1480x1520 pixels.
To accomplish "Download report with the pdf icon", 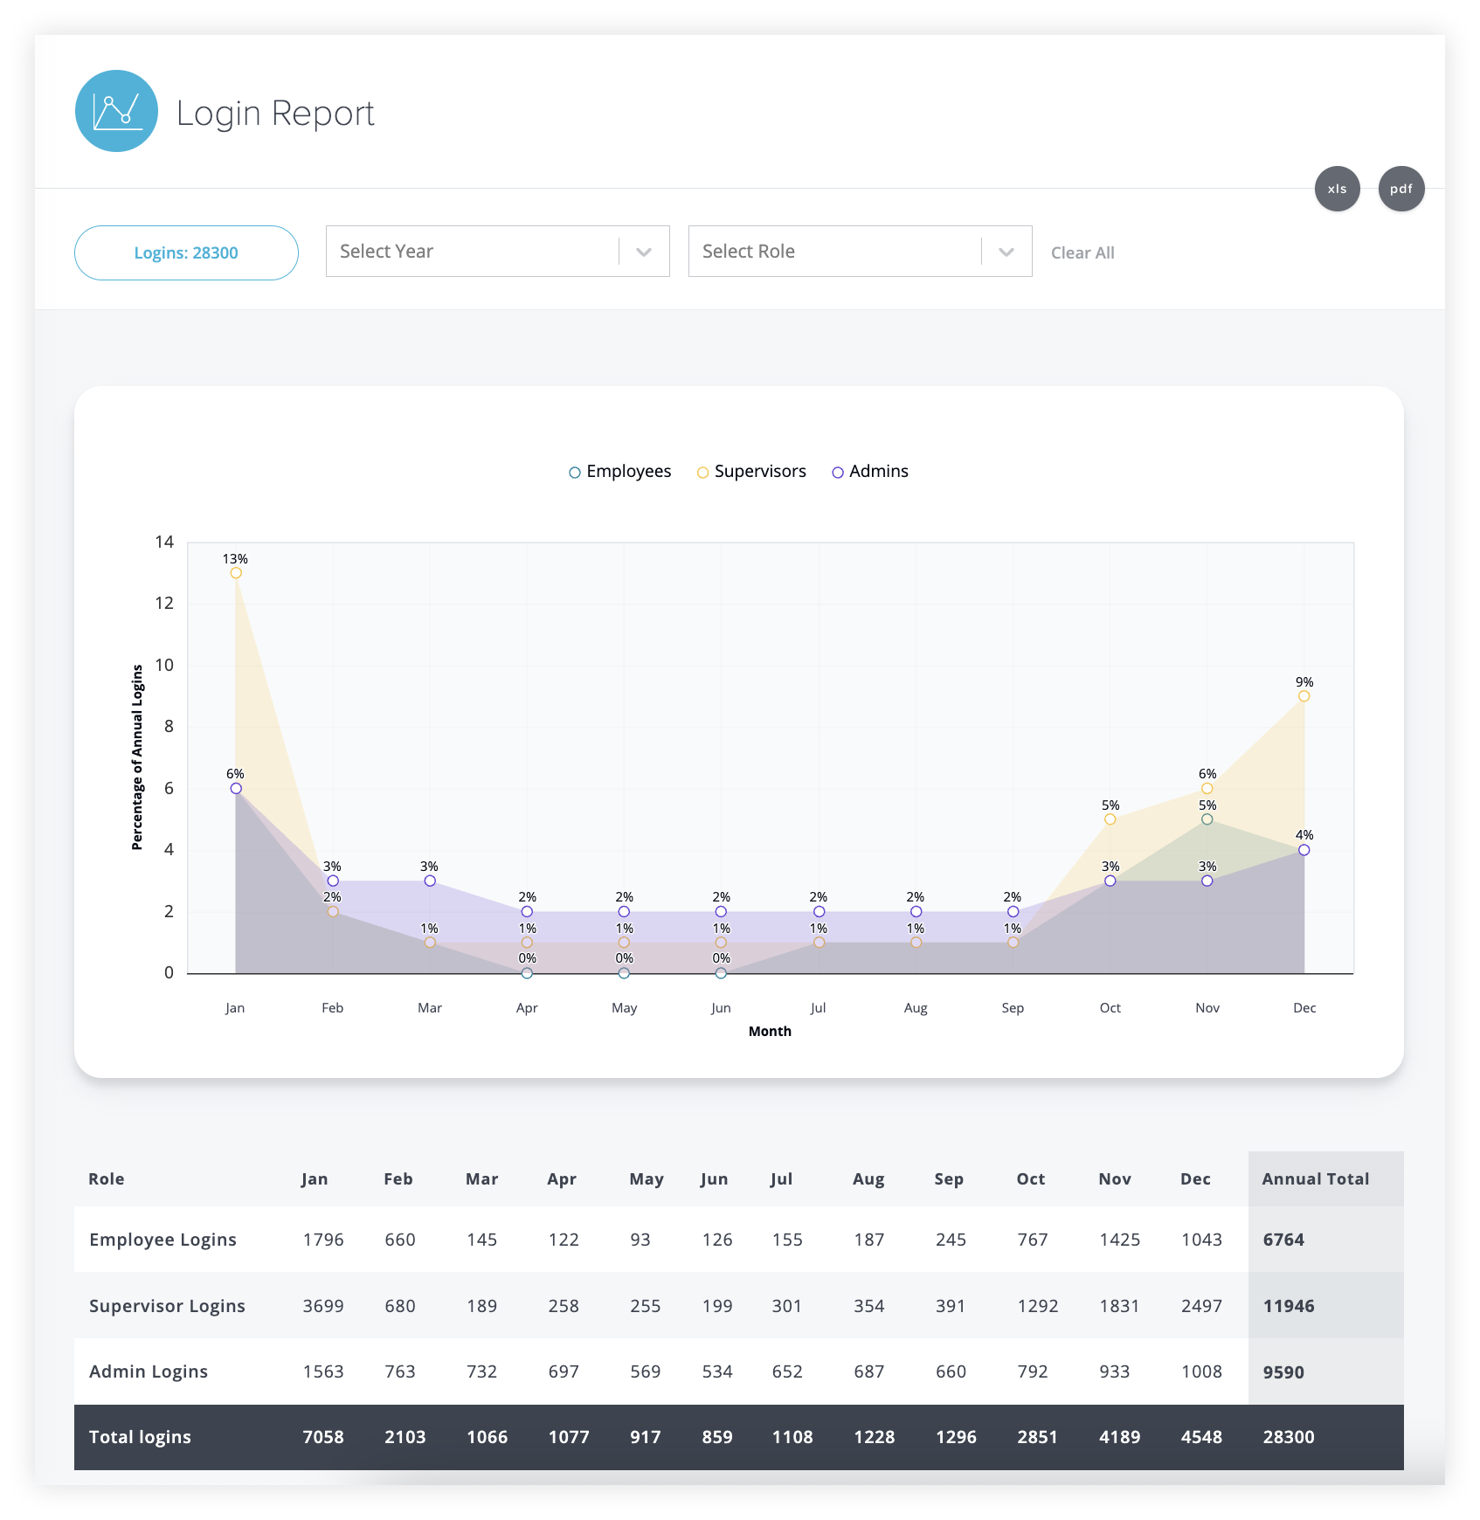I will (x=1400, y=189).
